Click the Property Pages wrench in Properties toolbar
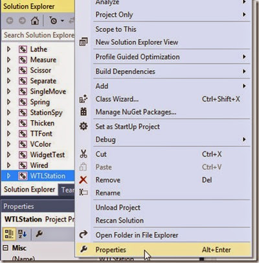Viewport: 259px width, 263px height. (x=39, y=234)
